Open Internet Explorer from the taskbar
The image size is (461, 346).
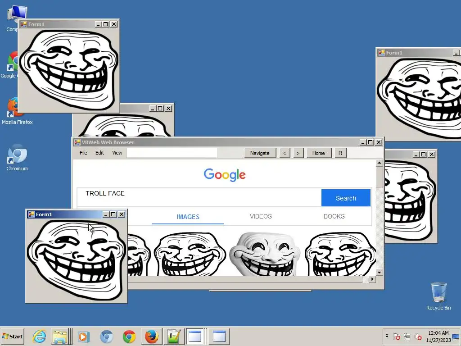tap(40, 336)
